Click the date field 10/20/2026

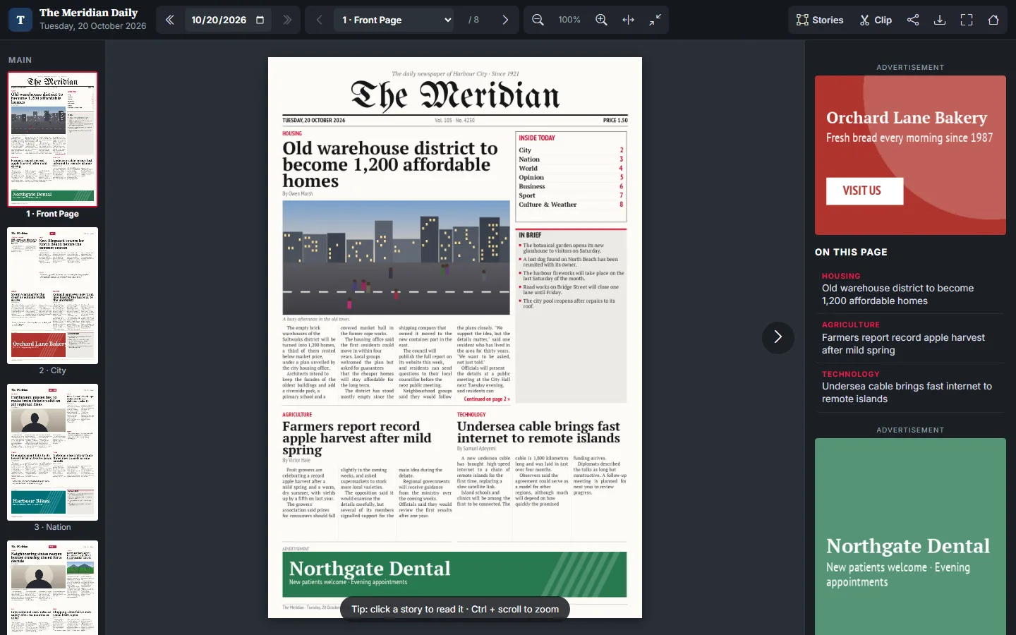pos(227,20)
